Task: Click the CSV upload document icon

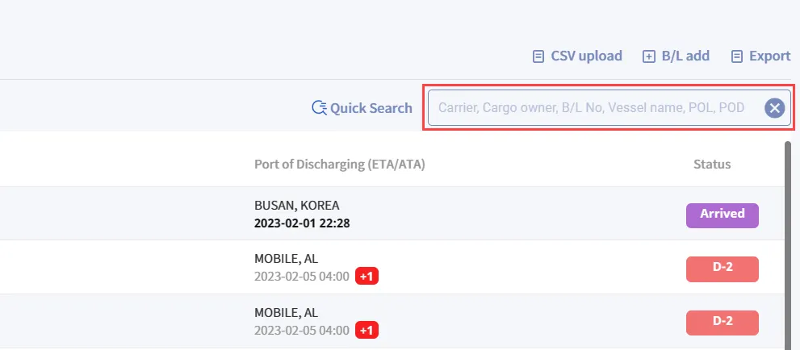Action: [538, 56]
